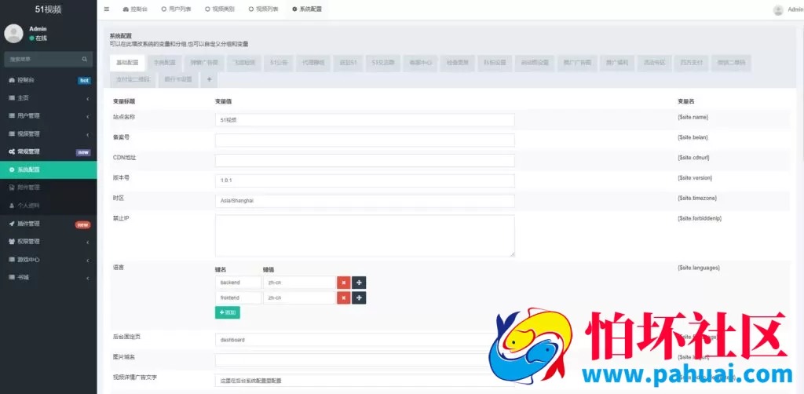Click the 禁止IP textarea

click(x=364, y=235)
